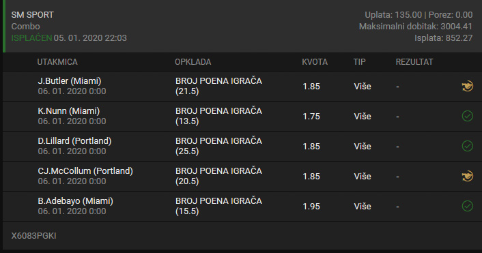Open the D.Lillard (Portland) entry

pos(74,141)
